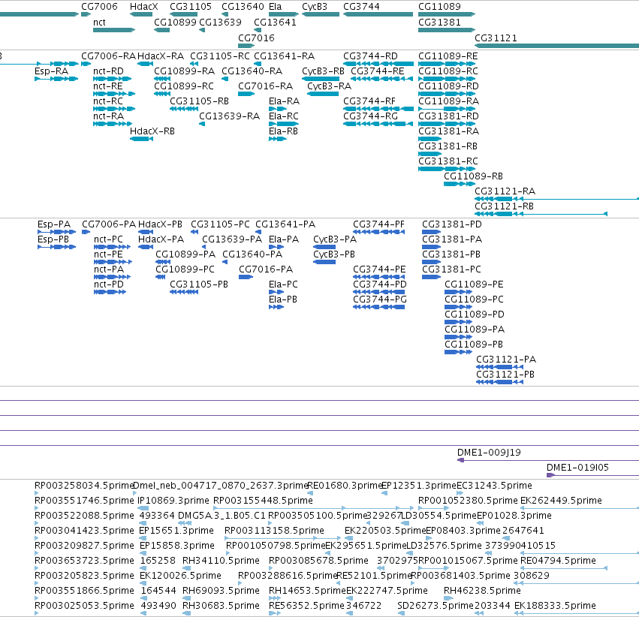Select transcript CG31381-RA
The width and height of the screenshot is (639, 617).
click(x=448, y=131)
